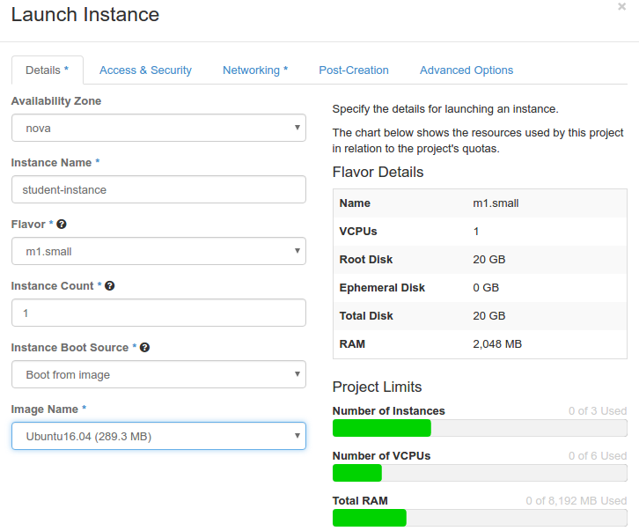The height and width of the screenshot is (531, 639).
Task: Click the Number of Instances progress bar
Action: tap(480, 428)
